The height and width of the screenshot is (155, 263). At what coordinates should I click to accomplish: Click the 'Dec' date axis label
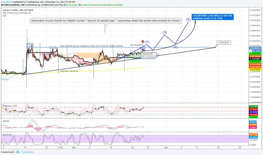point(166,147)
